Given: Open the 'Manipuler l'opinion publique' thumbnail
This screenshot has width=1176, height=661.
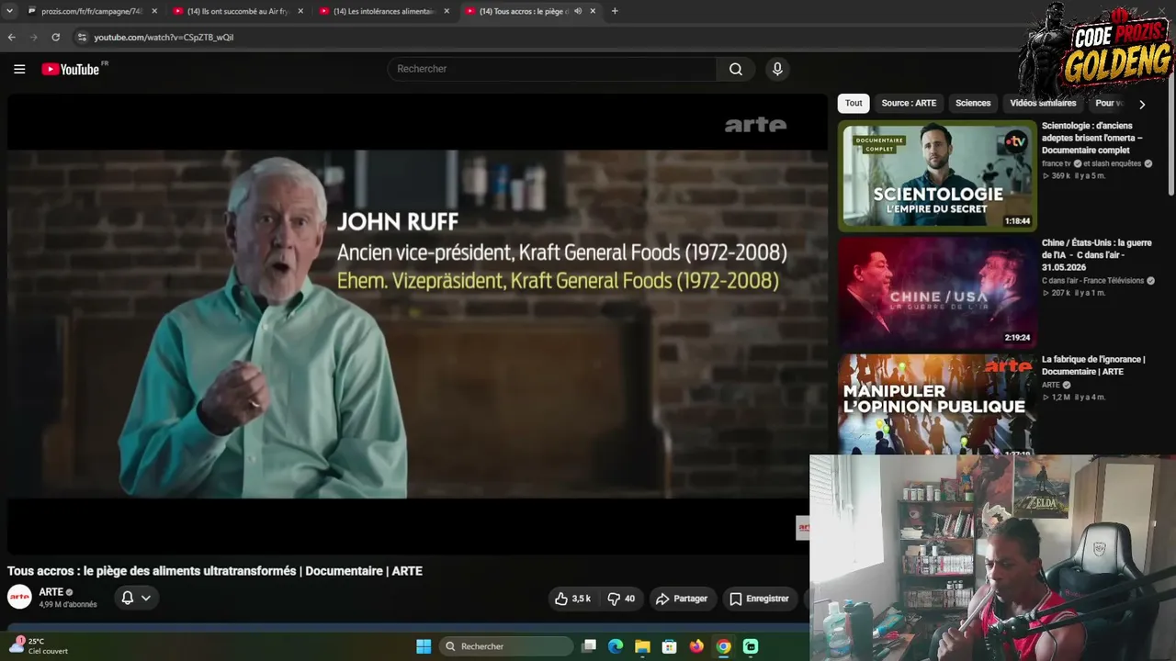Looking at the screenshot, I should tap(937, 404).
